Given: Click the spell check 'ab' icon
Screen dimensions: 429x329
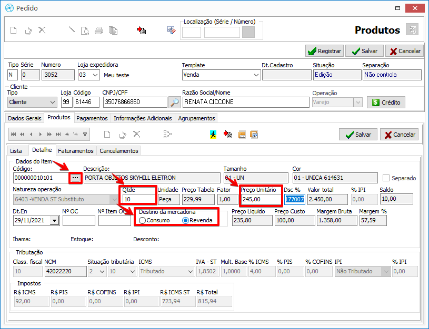Looking at the screenshot, I should pyautogui.click(x=171, y=30).
